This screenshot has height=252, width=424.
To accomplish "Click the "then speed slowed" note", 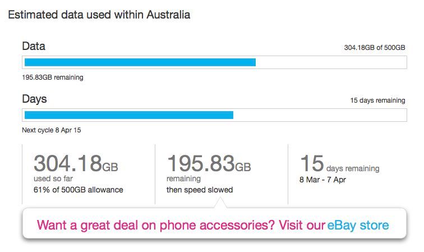I will tap(200, 190).
